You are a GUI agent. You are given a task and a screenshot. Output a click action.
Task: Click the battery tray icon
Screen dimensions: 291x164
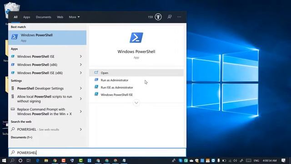click(x=224, y=160)
